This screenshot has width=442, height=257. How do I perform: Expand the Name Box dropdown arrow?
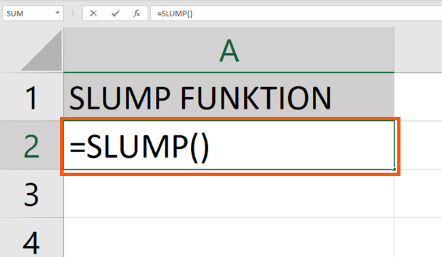pyautogui.click(x=58, y=13)
